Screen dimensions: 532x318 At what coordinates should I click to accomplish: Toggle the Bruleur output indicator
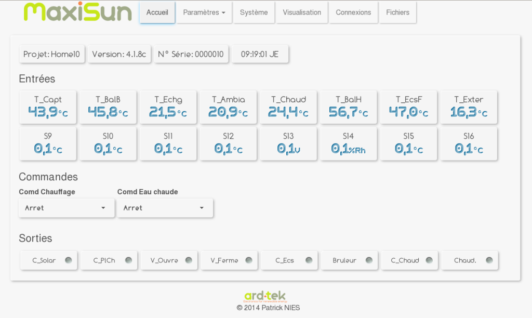coord(369,260)
